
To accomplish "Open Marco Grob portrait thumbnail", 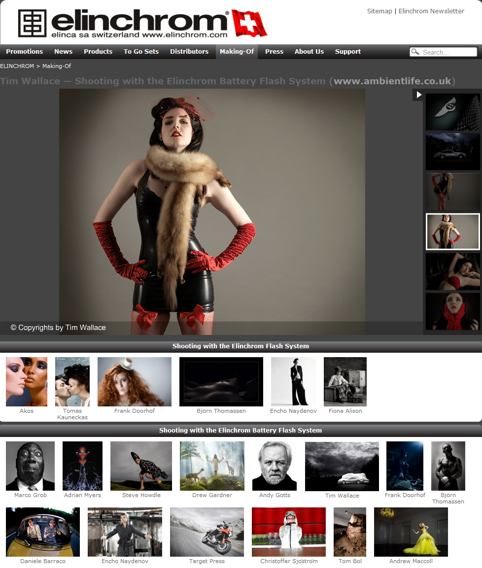I will pyautogui.click(x=30, y=466).
